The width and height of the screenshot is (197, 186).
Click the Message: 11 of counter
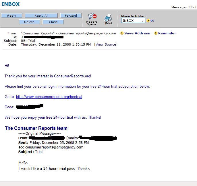[x=184, y=7]
